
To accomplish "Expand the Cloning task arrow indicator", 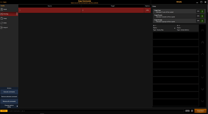I will coord(17,14).
